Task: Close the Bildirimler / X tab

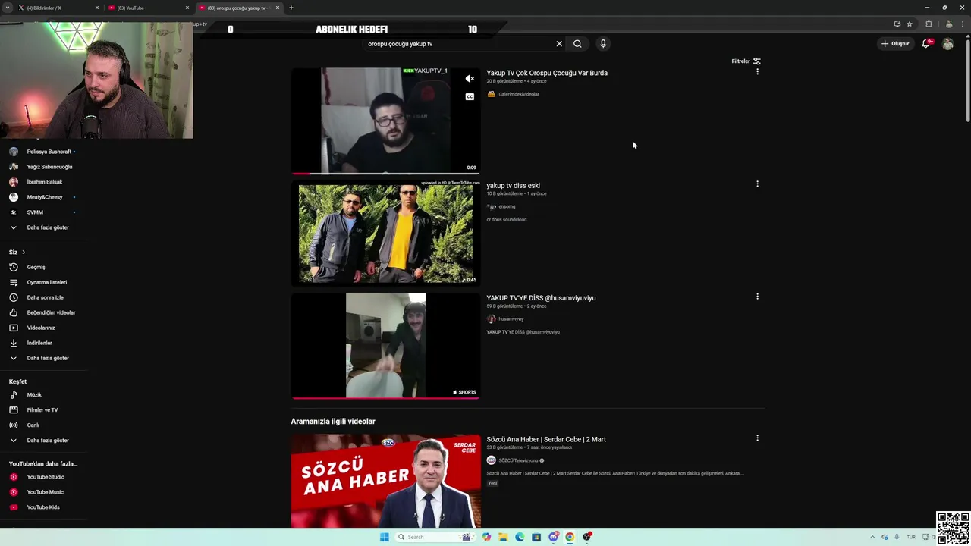Action: click(x=96, y=8)
